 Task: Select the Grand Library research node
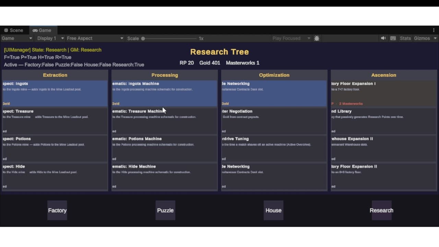point(384,121)
